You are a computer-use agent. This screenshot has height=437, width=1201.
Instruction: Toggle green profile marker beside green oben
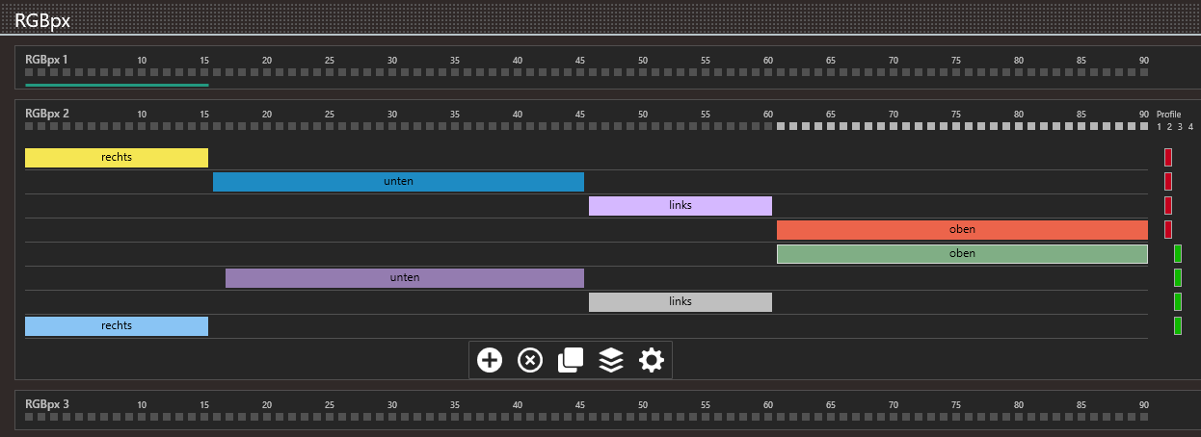click(1178, 254)
